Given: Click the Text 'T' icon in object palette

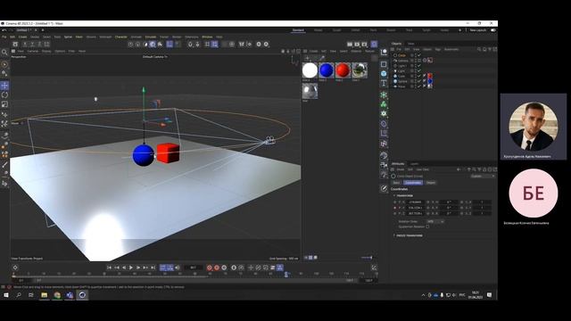Looking at the screenshot, I should pos(384,83).
